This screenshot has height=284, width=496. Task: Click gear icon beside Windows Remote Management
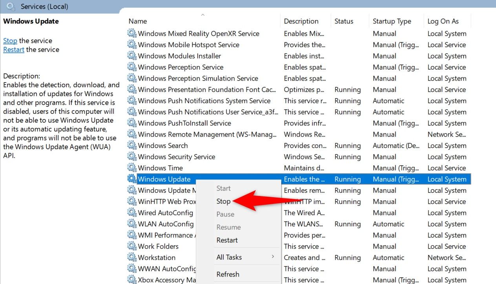pyautogui.click(x=132, y=134)
